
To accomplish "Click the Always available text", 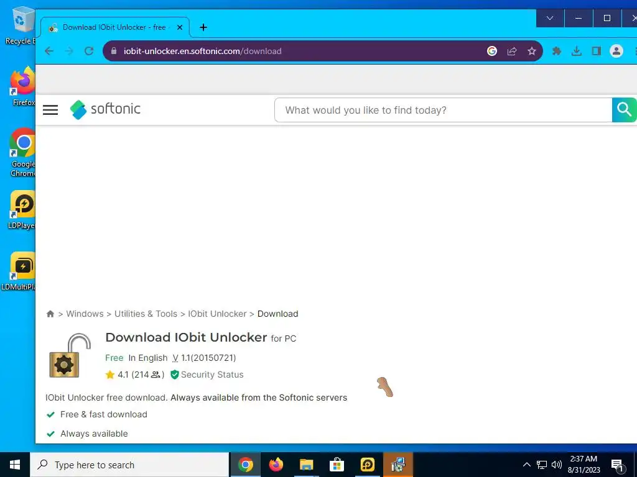I will coord(94,434).
